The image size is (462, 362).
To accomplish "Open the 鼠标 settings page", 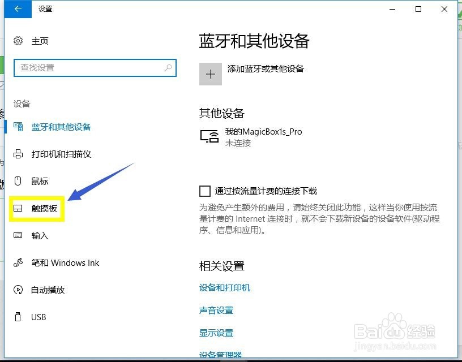I will [x=38, y=181].
